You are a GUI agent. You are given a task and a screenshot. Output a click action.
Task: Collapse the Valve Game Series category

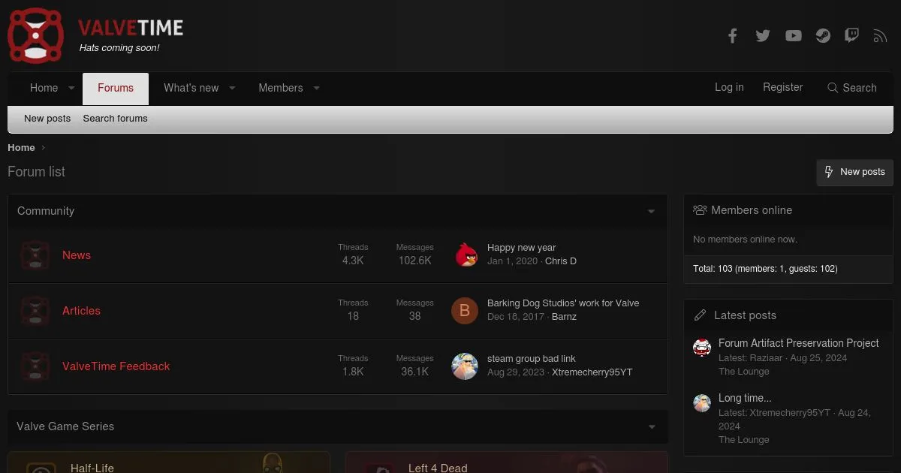click(x=651, y=427)
